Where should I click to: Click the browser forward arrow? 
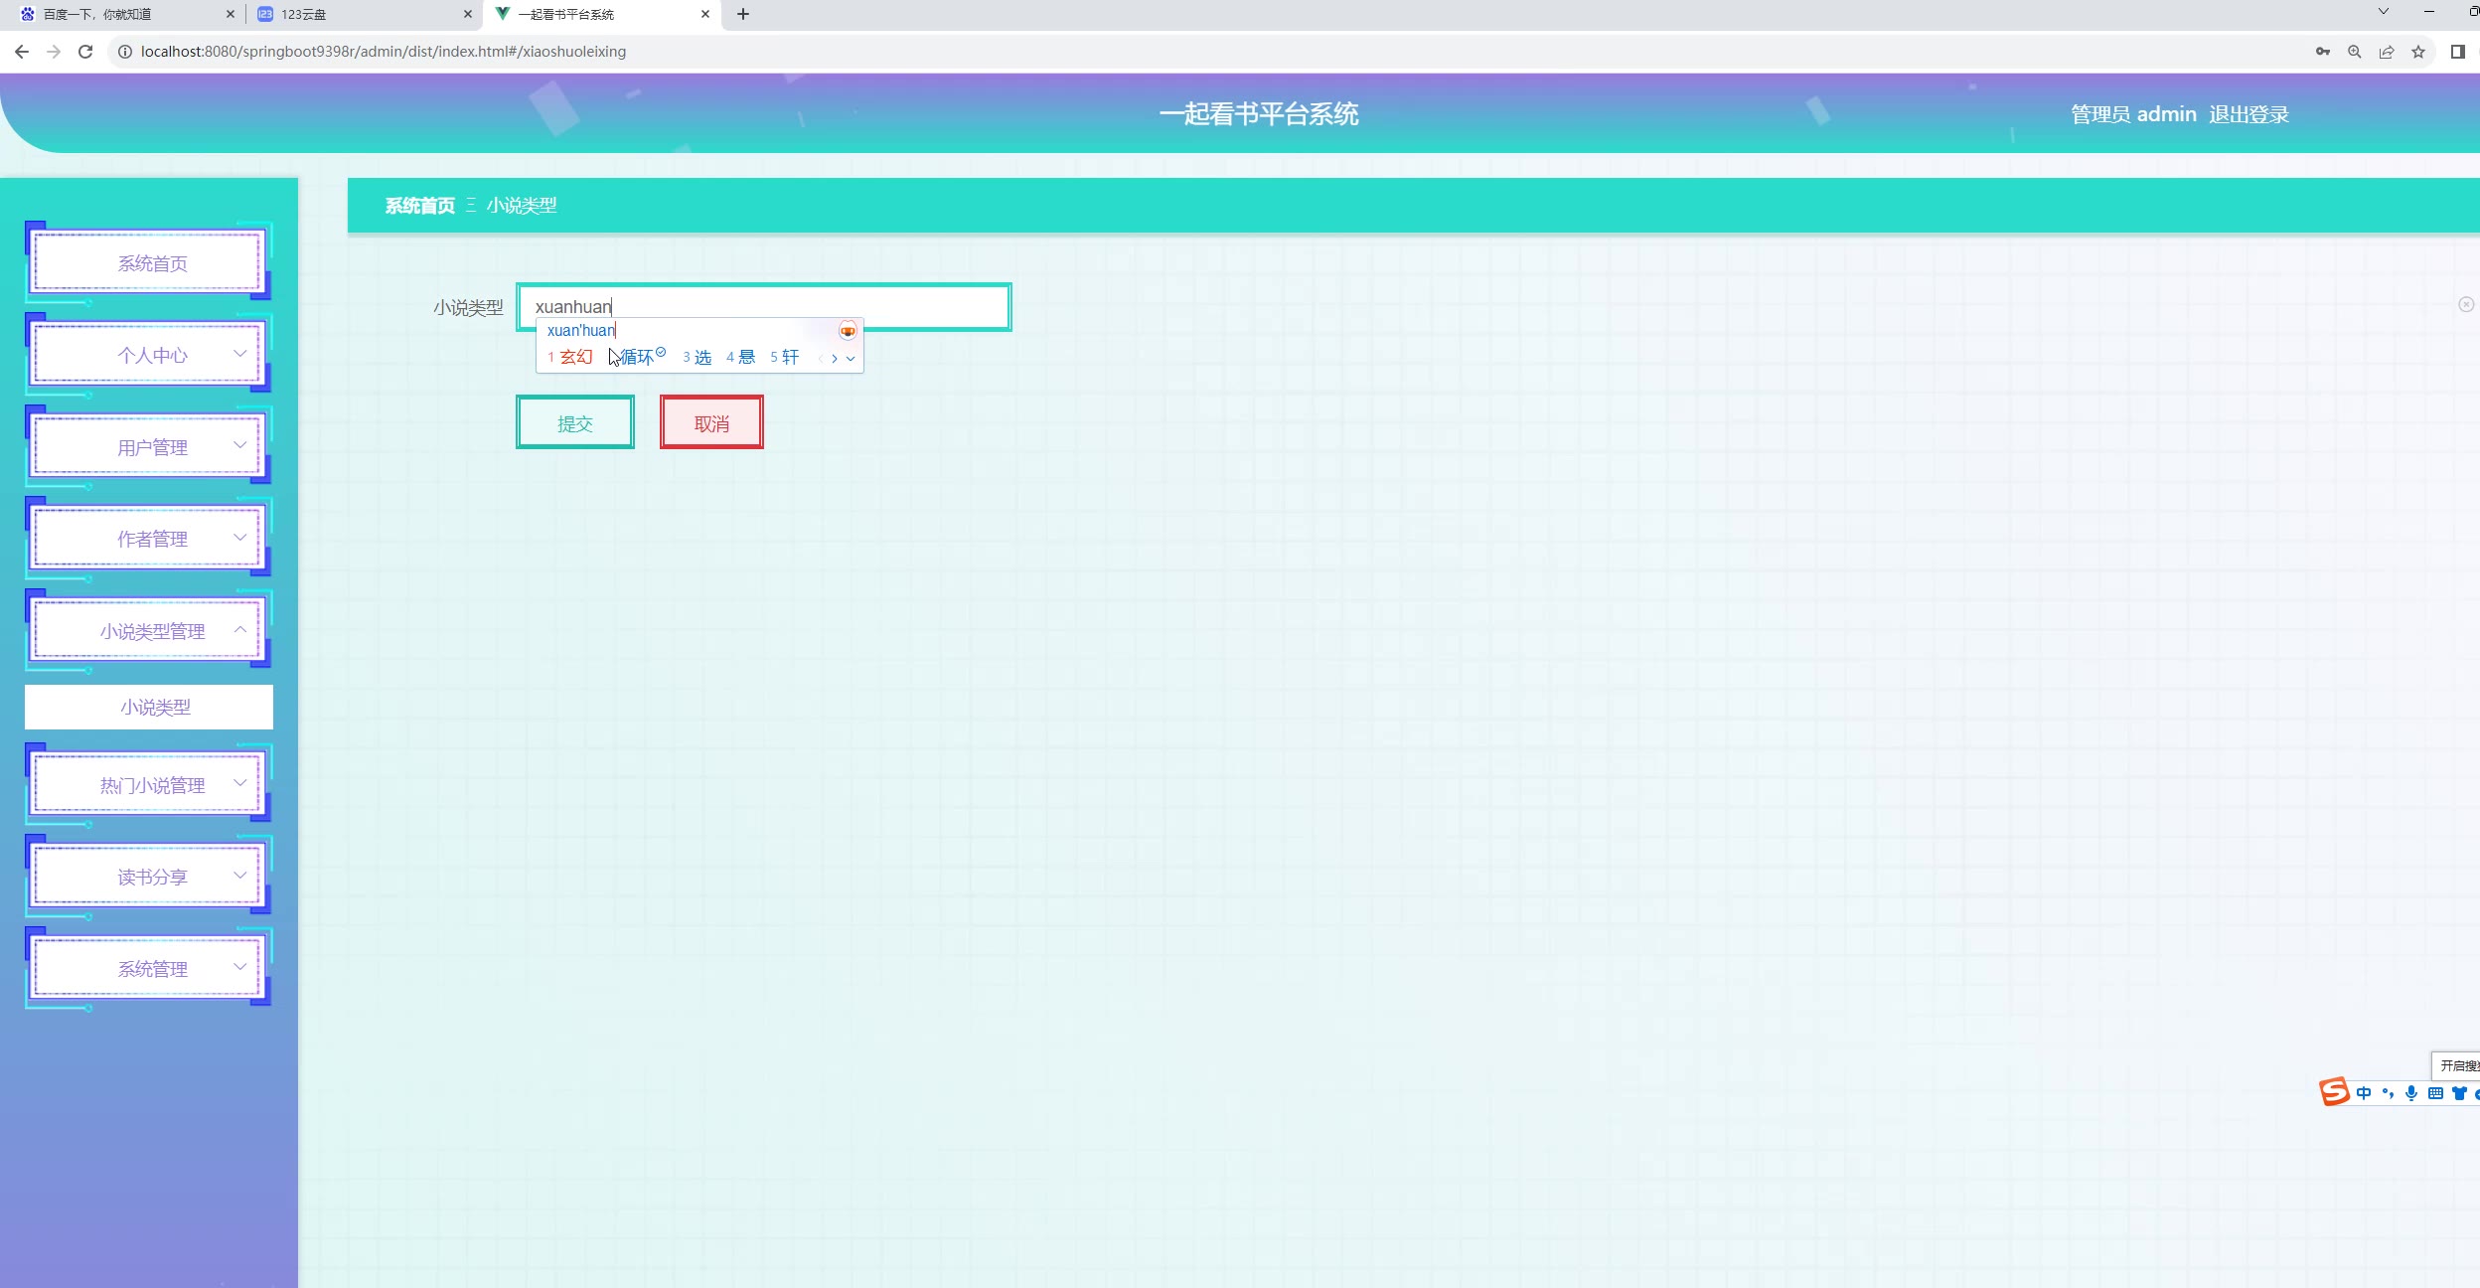click(54, 52)
